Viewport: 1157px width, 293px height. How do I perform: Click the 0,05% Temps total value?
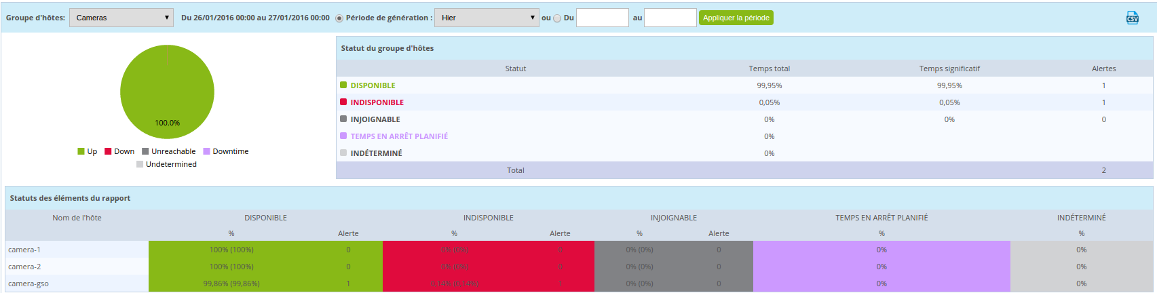pos(769,102)
